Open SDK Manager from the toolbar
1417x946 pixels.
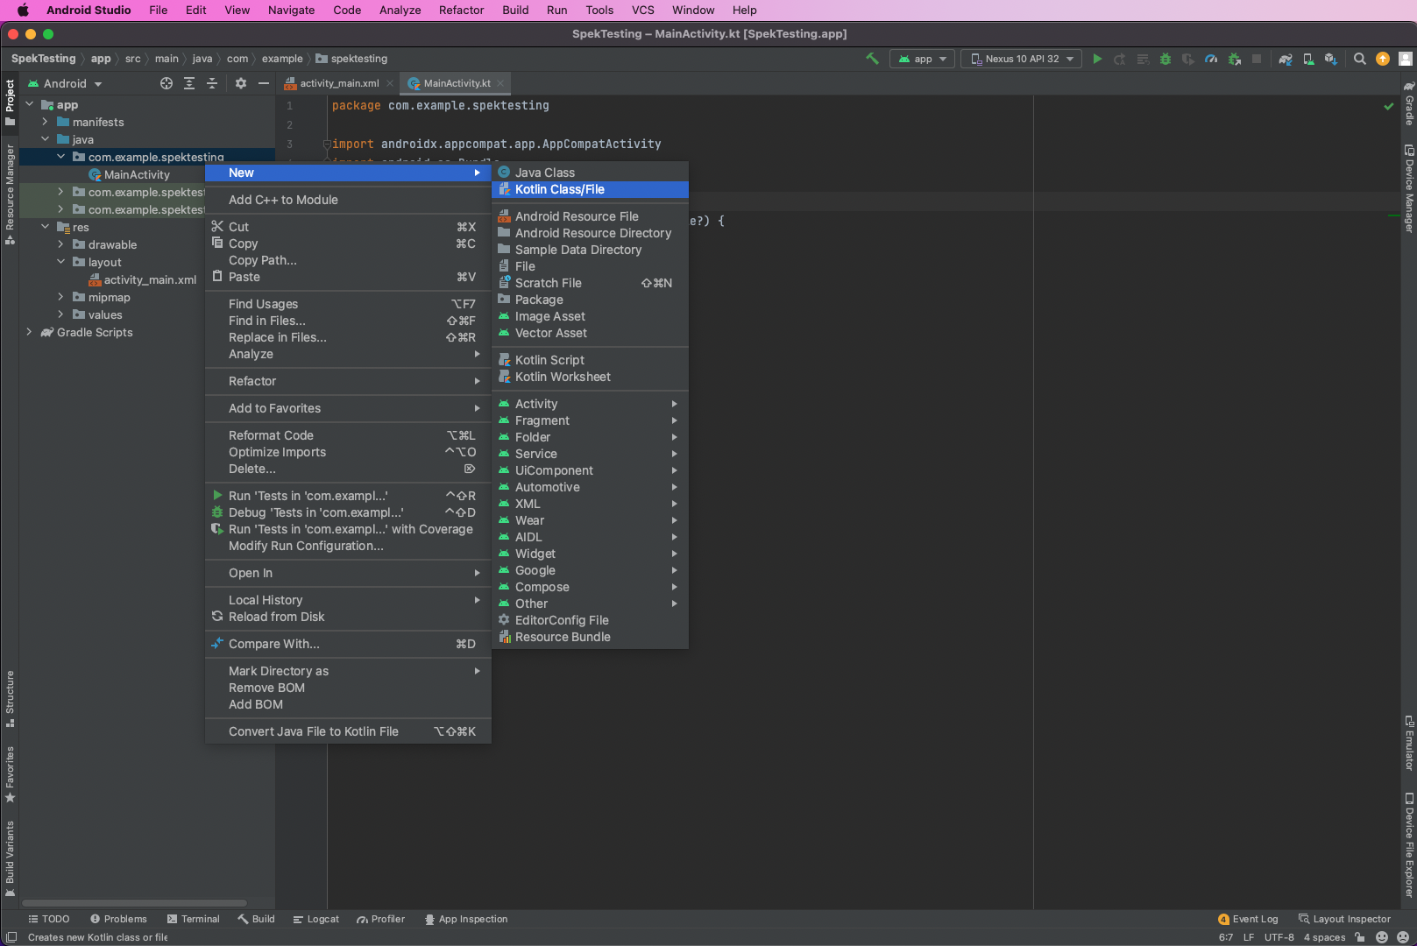tap(1331, 59)
